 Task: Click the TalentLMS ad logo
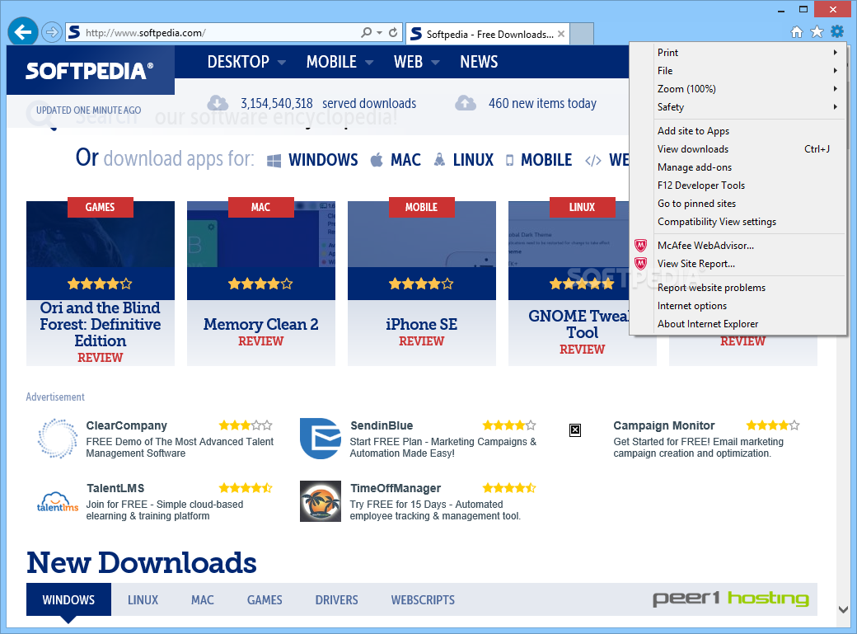point(58,502)
